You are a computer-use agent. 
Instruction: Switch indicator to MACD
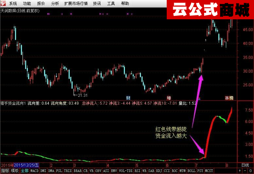(34, 171)
